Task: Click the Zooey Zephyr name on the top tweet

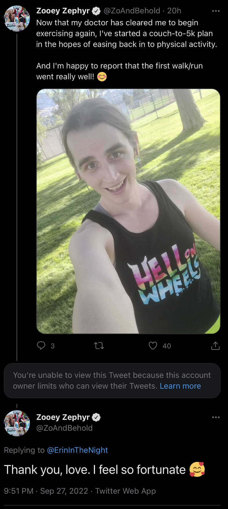Action: [x=63, y=11]
